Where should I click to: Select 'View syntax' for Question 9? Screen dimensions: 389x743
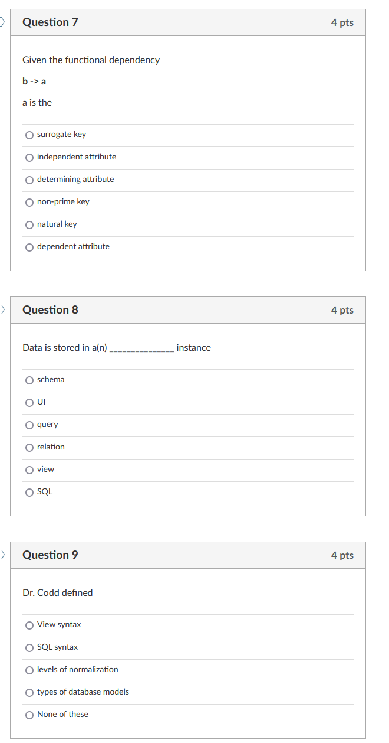tap(29, 625)
